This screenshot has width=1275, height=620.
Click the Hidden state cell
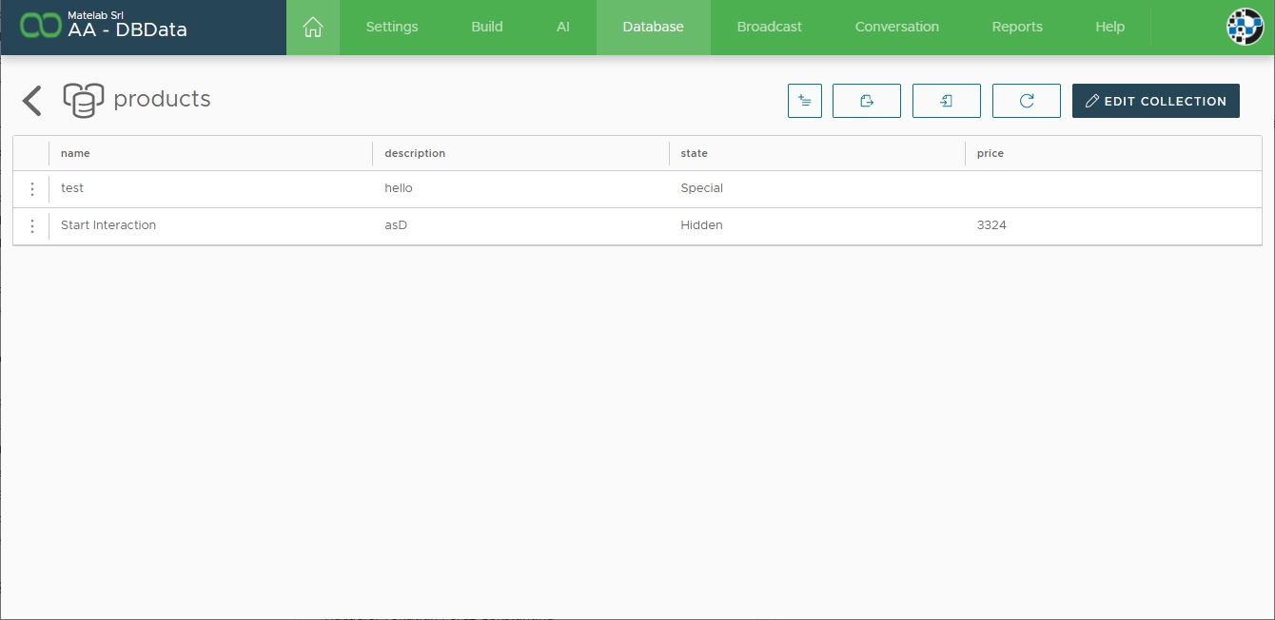[x=701, y=225]
